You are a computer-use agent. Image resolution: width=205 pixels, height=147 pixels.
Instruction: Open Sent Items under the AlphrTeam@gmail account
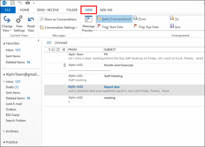click(x=13, y=93)
